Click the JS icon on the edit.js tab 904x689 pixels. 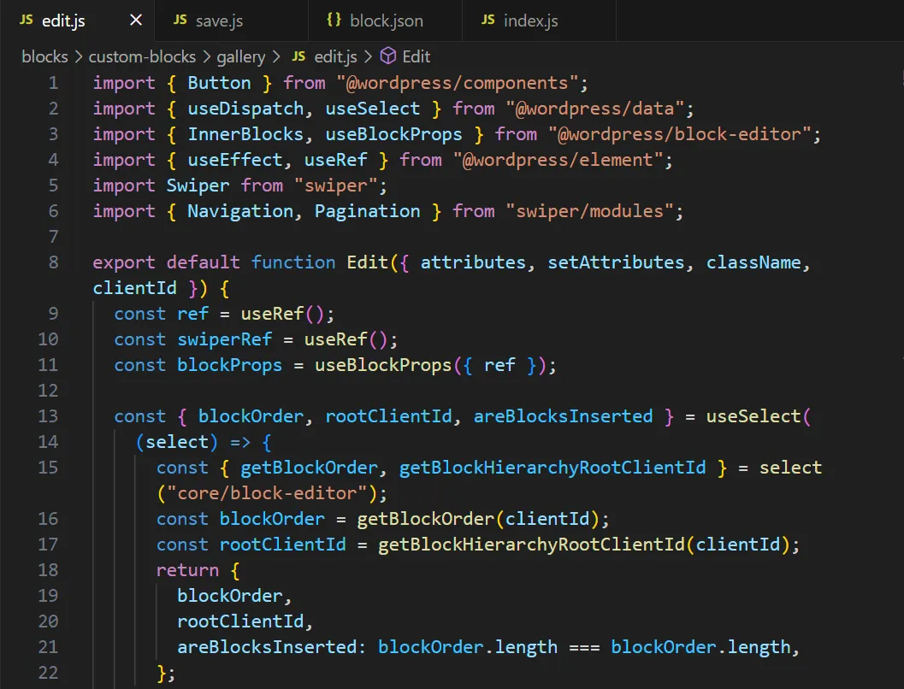pyautogui.click(x=25, y=20)
